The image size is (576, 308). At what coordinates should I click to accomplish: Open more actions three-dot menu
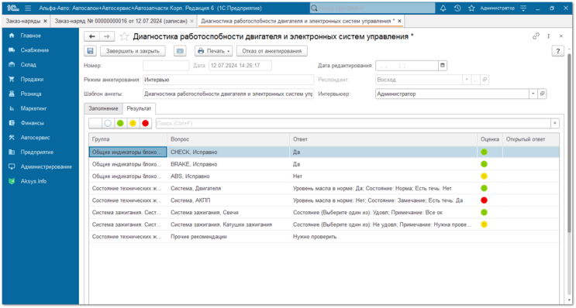pyautogui.click(x=548, y=36)
